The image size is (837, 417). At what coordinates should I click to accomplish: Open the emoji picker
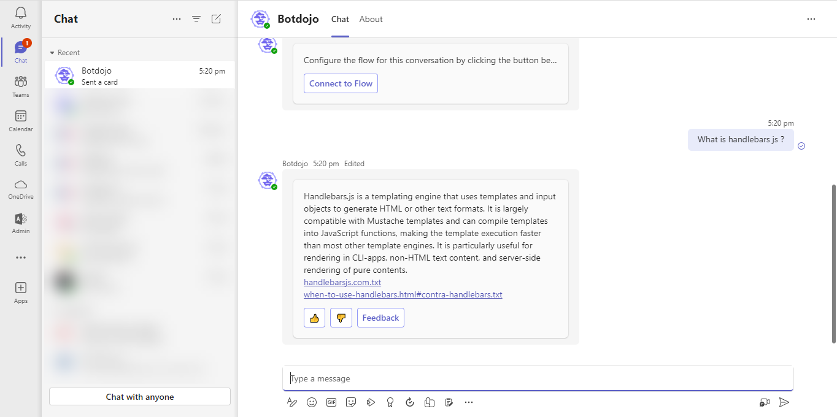point(312,402)
